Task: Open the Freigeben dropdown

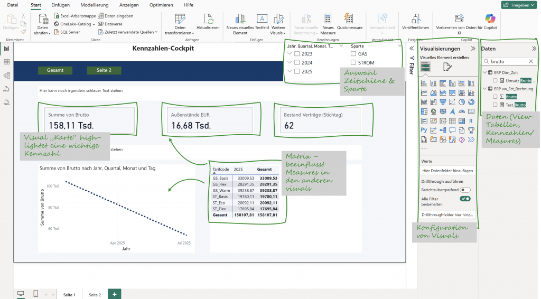Action: [520, 5]
